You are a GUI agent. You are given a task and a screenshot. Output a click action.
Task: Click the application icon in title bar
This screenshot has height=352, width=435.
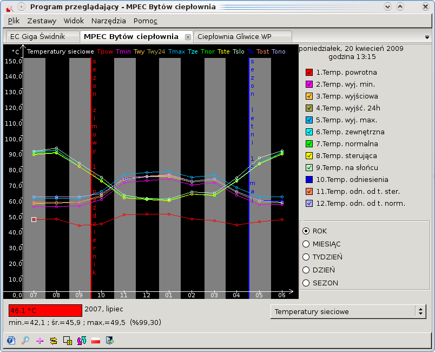pos(10,8)
